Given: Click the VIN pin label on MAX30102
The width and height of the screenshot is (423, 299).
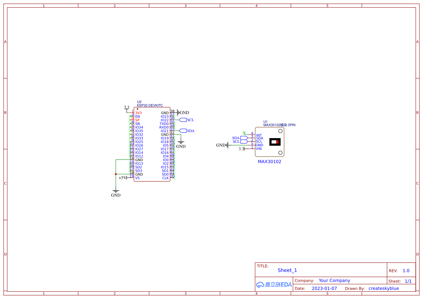Looking at the screenshot, I should 259,149.
